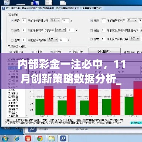Viewport: 142px width, 142px height.
Task: Open the 小于 dropdown for 资产负债比率
Action: click(x=134, y=39)
